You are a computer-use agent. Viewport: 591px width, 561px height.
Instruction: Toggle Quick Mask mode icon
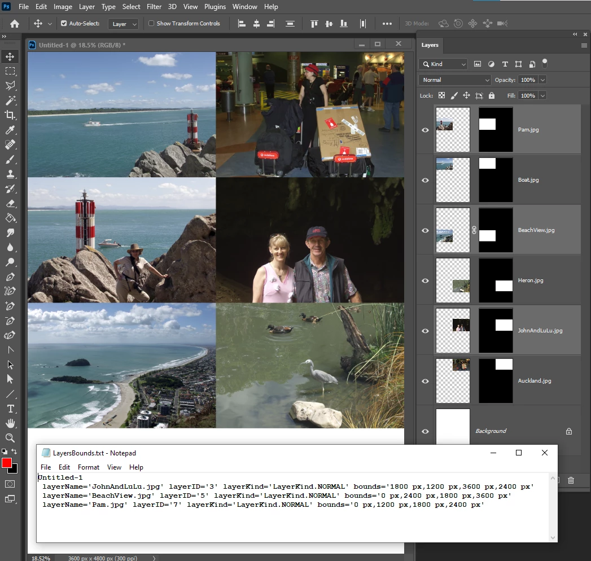tap(10, 484)
